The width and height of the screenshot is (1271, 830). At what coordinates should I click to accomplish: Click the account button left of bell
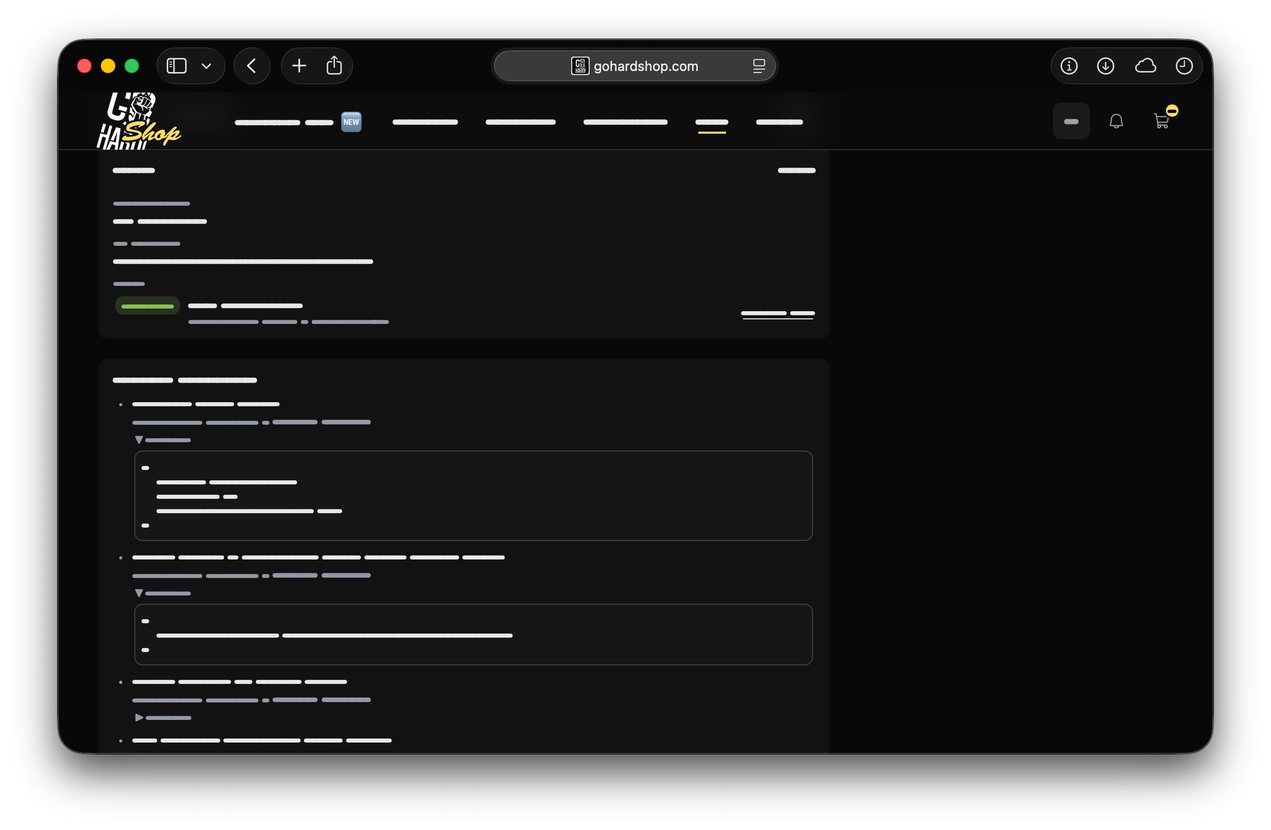coord(1071,122)
